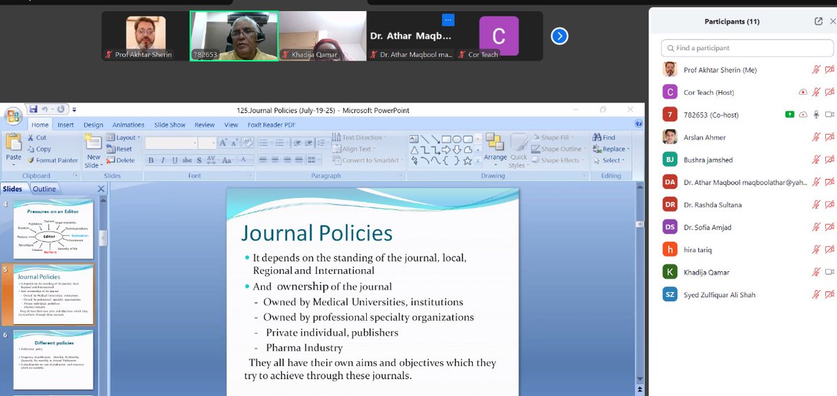Click the PowerPoint Help question mark
The width and height of the screenshot is (837, 396).
click(639, 125)
